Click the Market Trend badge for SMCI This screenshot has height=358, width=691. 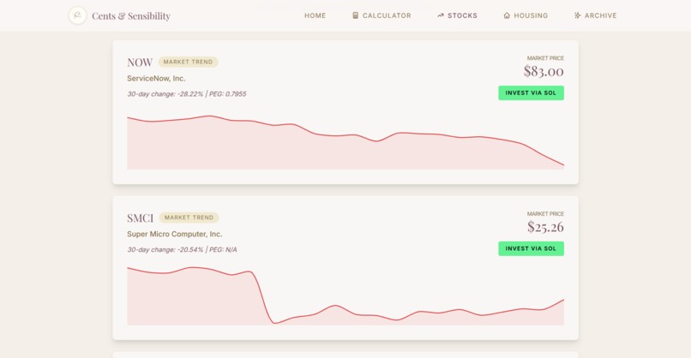[x=189, y=218]
